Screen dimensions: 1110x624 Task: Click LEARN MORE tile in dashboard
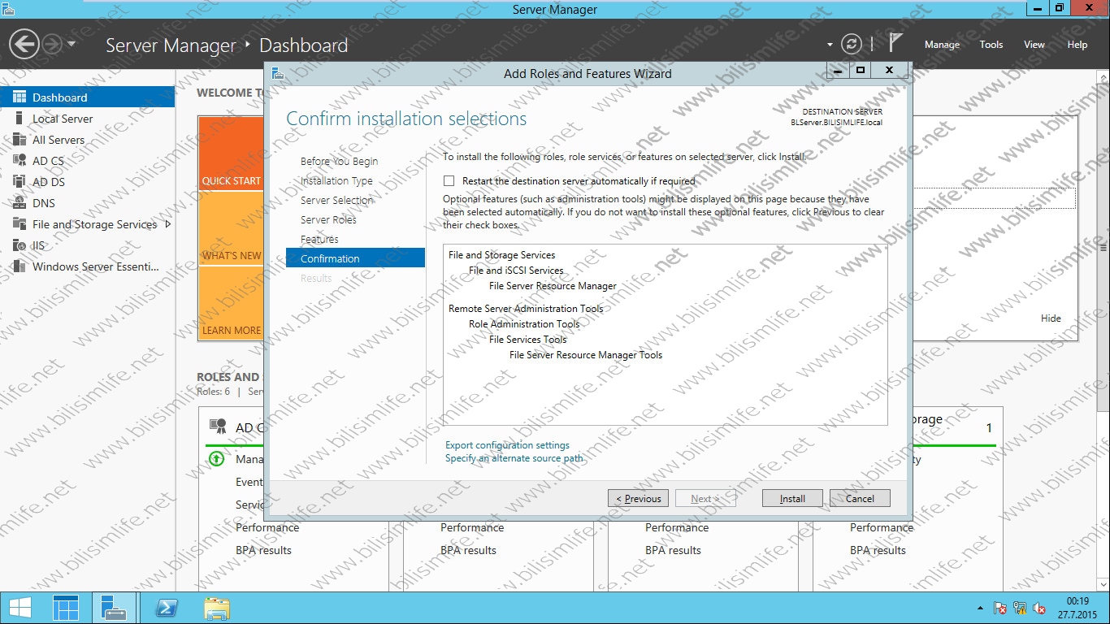point(232,304)
